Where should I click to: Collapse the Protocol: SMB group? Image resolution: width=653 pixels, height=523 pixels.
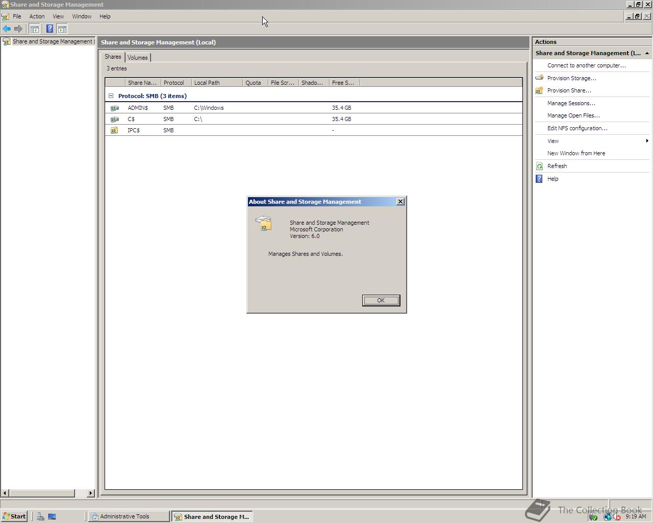(111, 96)
